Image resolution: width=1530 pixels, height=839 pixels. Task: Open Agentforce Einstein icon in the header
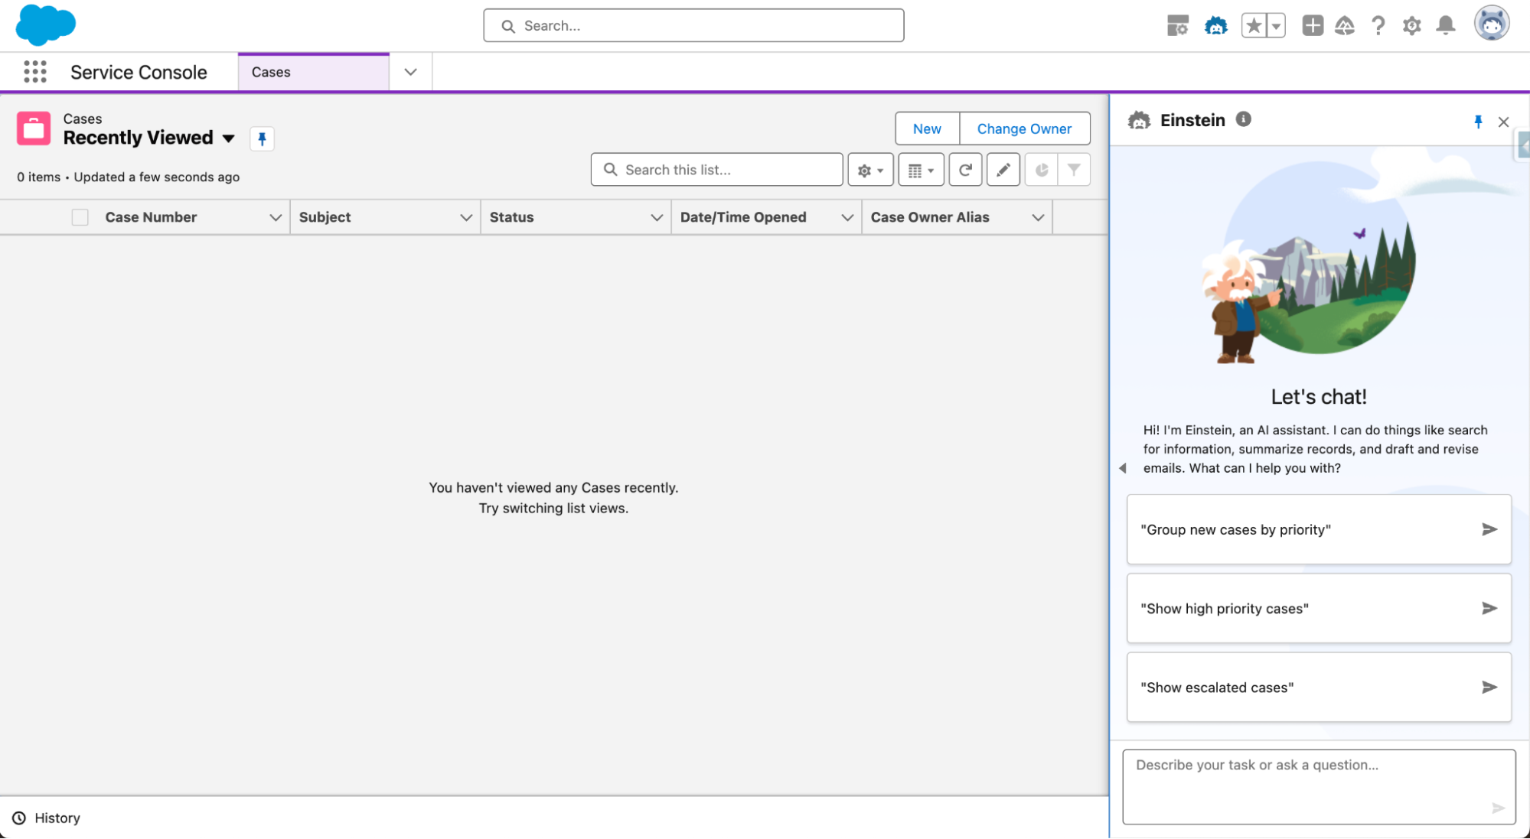(x=1215, y=25)
